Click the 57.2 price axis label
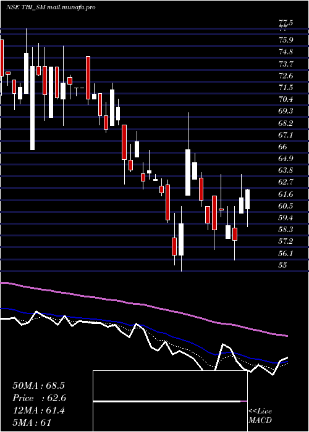This screenshot has width=309, height=432. [x=286, y=242]
